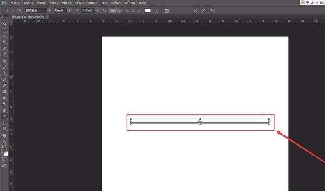Click the white text color swatch
The width and height of the screenshot is (325, 191).
click(148, 10)
